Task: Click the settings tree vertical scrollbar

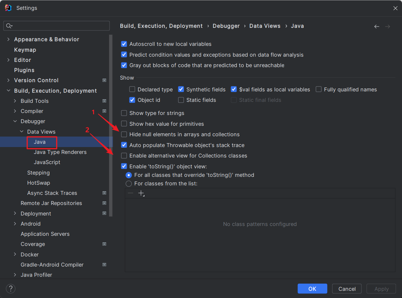Action: (x=111, y=124)
